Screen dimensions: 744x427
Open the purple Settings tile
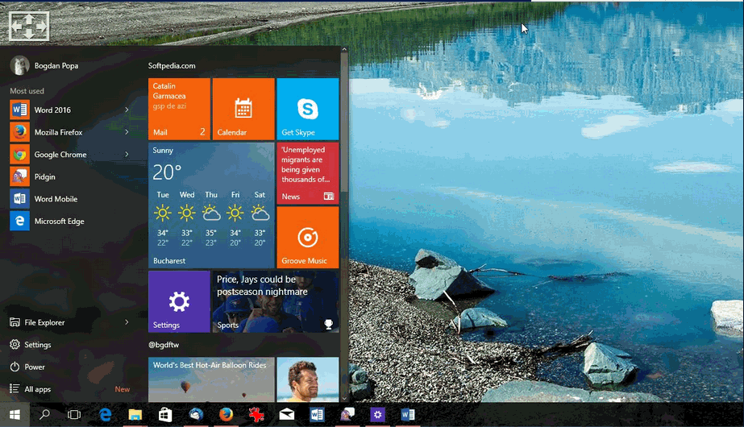pos(180,302)
